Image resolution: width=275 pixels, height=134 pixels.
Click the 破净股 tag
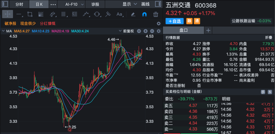coord(10,24)
